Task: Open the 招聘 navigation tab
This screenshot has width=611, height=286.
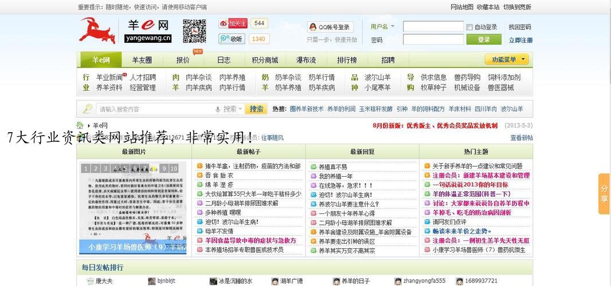Action: (x=388, y=60)
